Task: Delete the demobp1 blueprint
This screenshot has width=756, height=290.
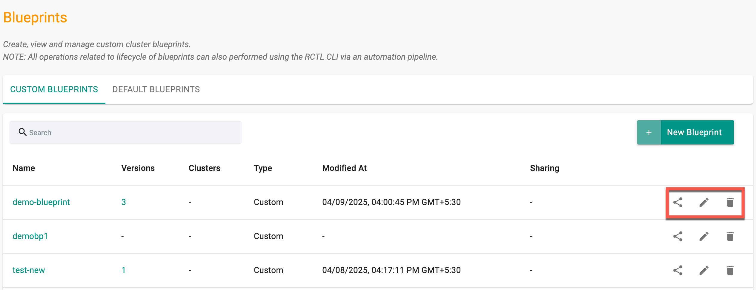Action: pos(730,236)
